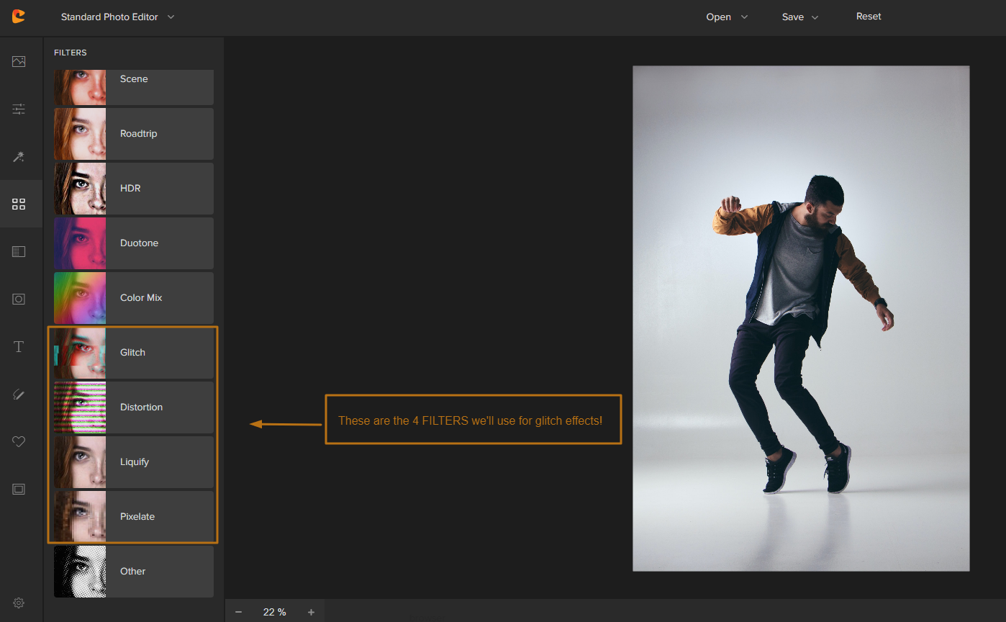Open the vignette mask tool icon
This screenshot has width=1006, height=622.
tap(19, 299)
